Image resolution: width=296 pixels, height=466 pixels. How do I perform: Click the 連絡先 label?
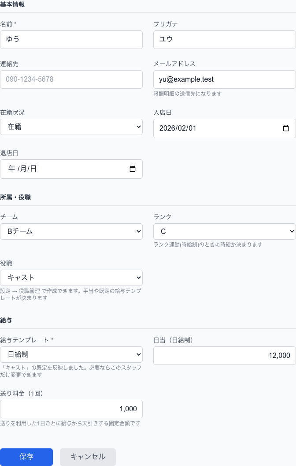pyautogui.click(x=9, y=64)
